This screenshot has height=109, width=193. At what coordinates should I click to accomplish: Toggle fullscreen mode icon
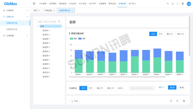click(178, 4)
